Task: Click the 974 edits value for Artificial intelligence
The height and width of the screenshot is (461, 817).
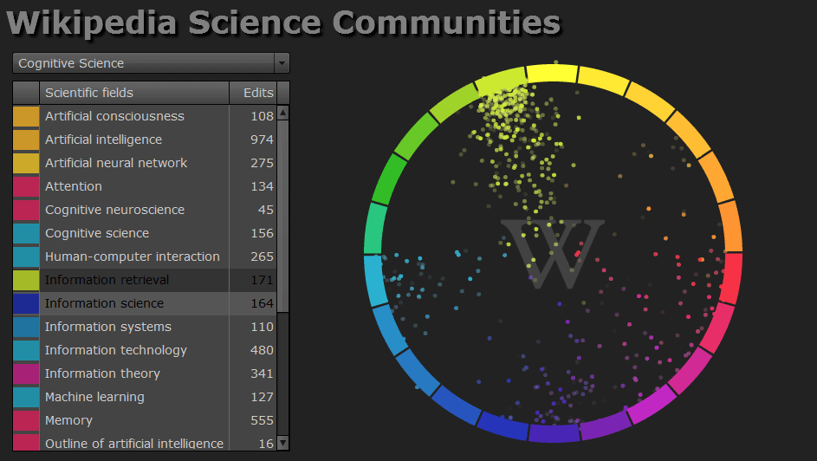Action: 262,140
